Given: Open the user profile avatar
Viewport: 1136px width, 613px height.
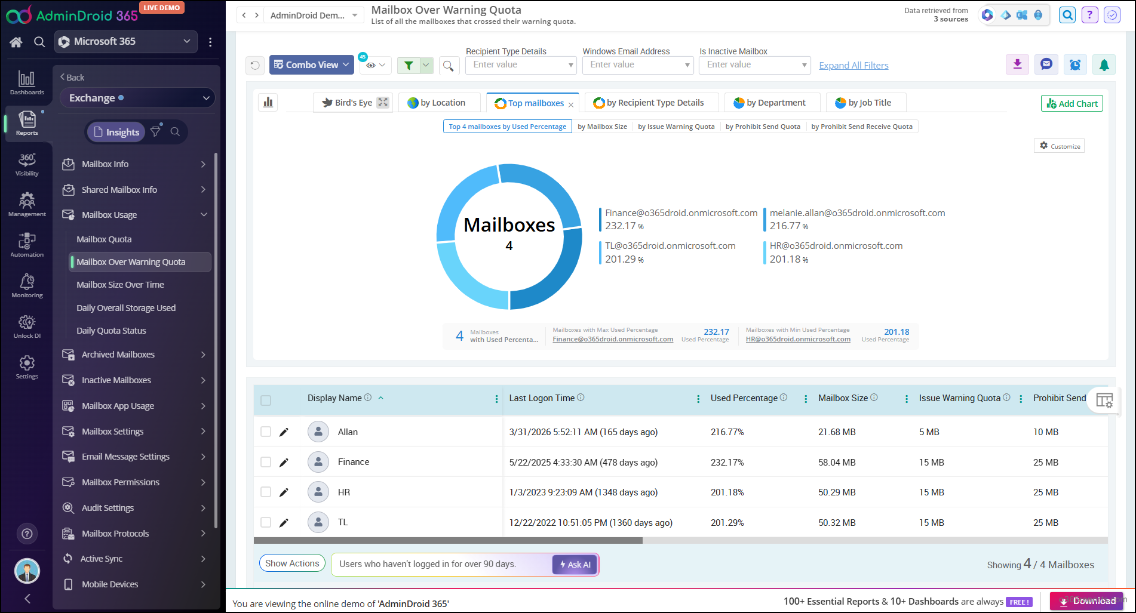Looking at the screenshot, I should [x=27, y=571].
